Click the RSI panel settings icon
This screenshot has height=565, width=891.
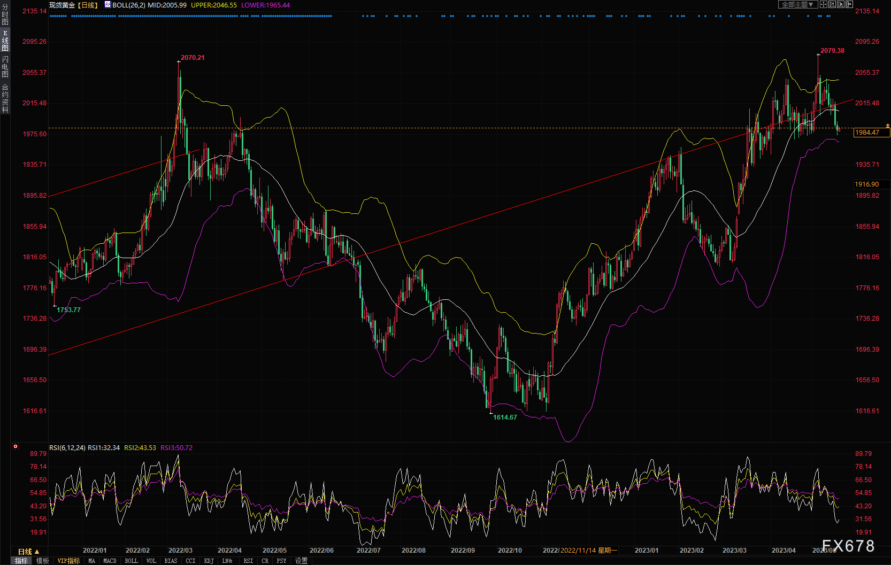tap(16, 446)
